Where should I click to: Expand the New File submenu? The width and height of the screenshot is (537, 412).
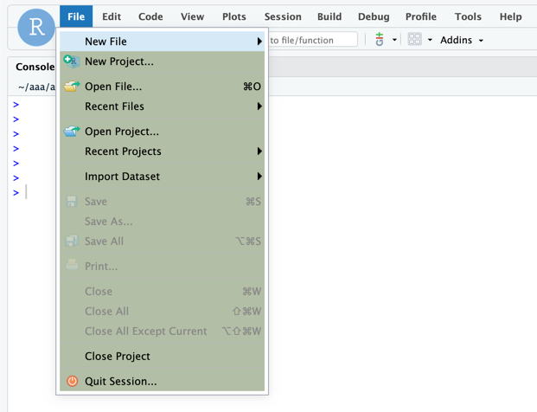pos(162,42)
